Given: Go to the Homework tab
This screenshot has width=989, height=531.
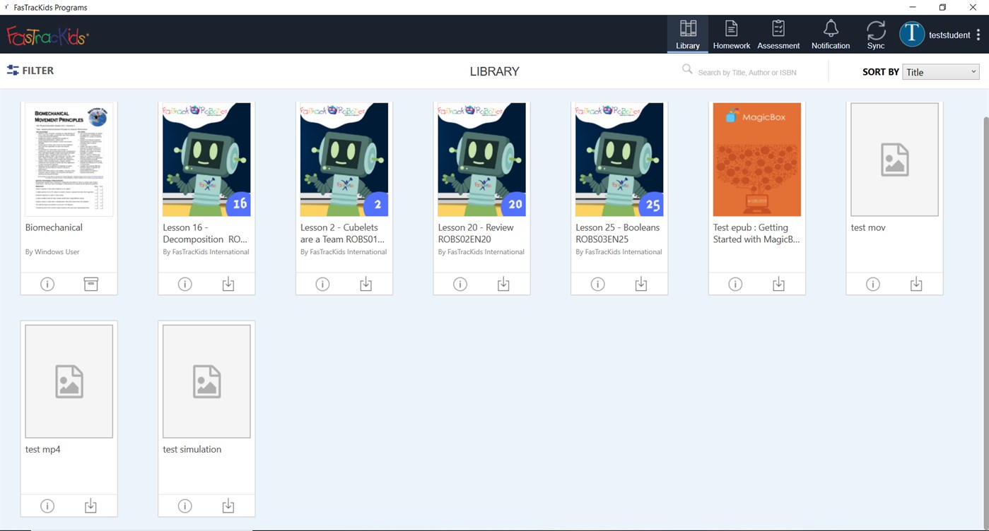Looking at the screenshot, I should tap(732, 35).
